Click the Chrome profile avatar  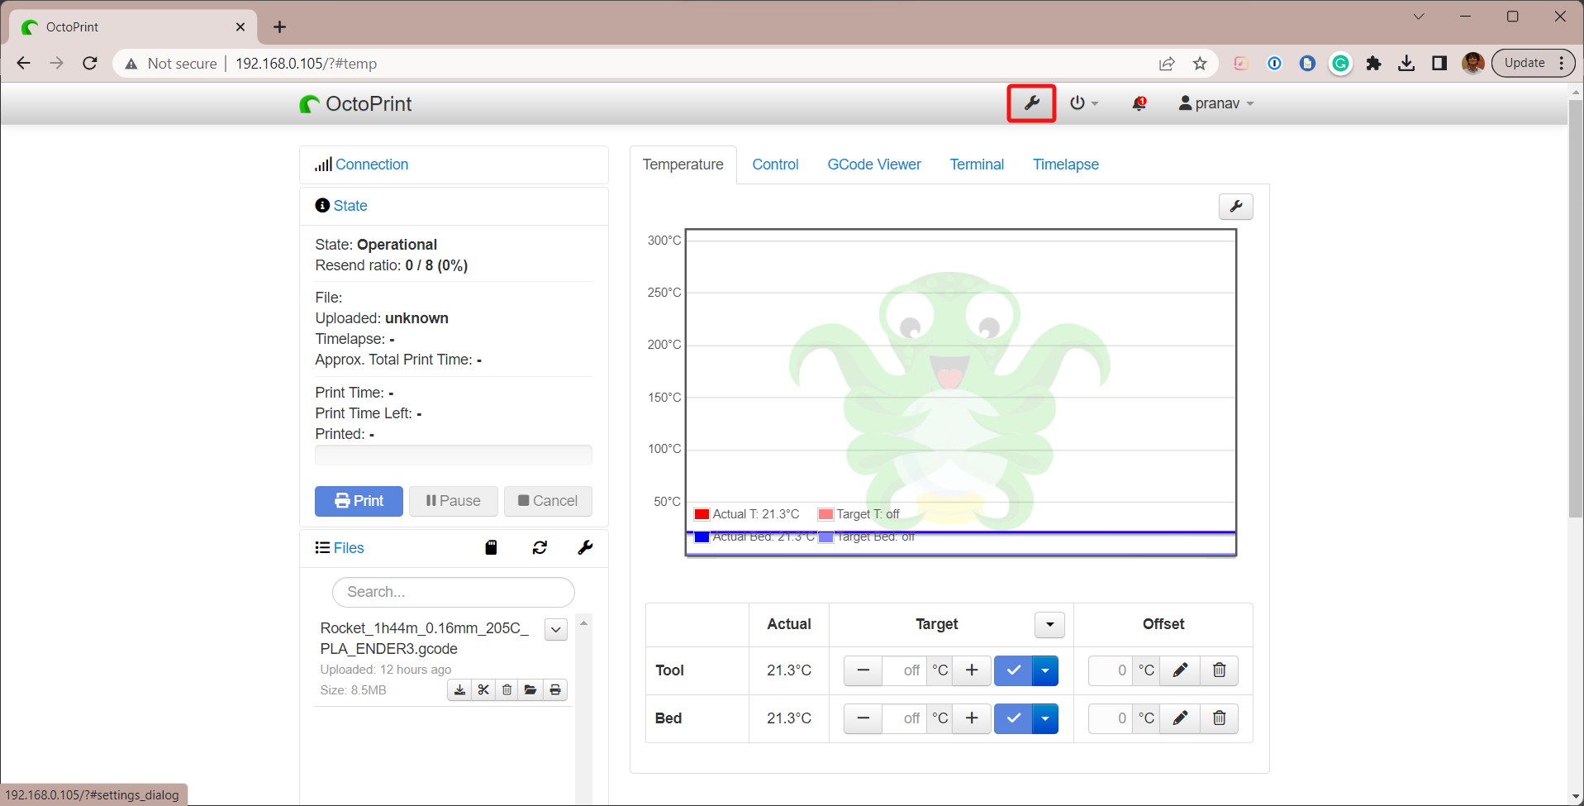[1472, 63]
